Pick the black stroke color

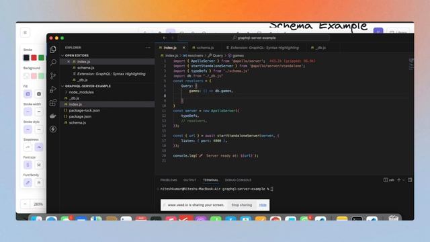click(26, 58)
